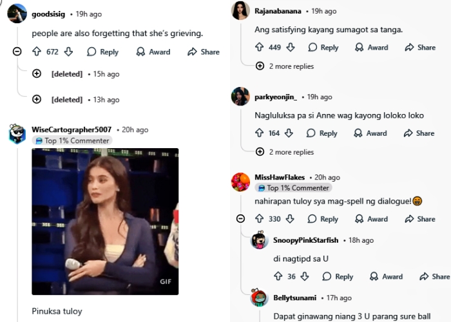Downvote SnoopyPinkStarfish's reply
The height and width of the screenshot is (322, 451).
(305, 276)
